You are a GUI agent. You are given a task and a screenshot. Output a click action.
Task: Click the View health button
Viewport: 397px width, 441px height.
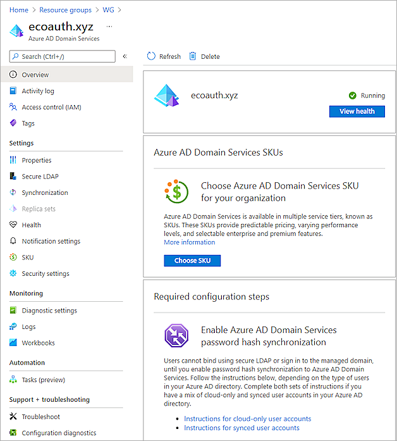pos(357,111)
